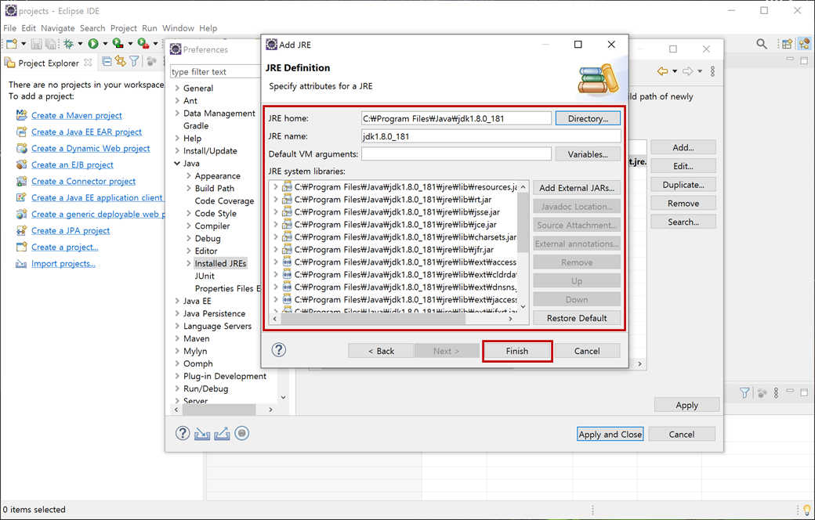Open the Run button dropdown arrow
The height and width of the screenshot is (520, 815).
click(x=105, y=44)
